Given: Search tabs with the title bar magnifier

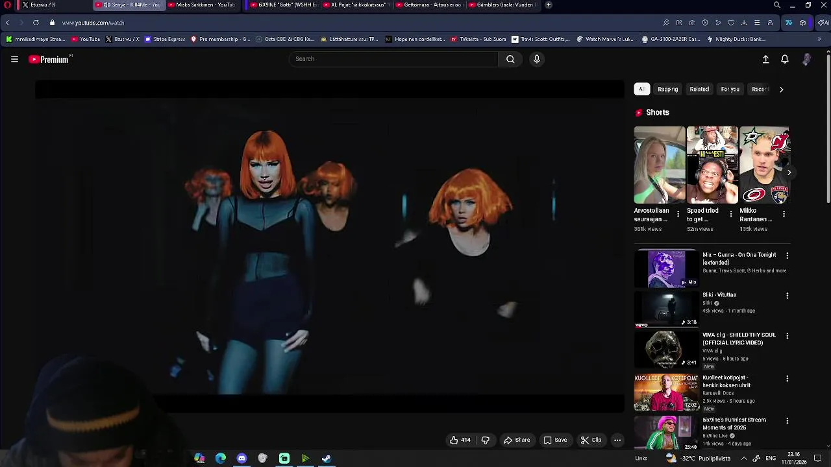Looking at the screenshot, I should tap(776, 5).
